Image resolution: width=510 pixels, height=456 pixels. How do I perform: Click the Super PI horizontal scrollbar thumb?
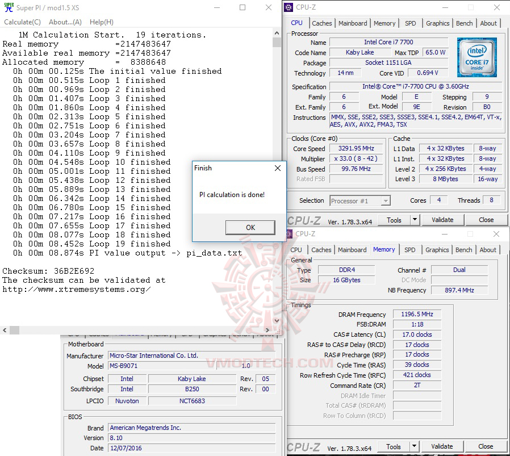pos(14,330)
